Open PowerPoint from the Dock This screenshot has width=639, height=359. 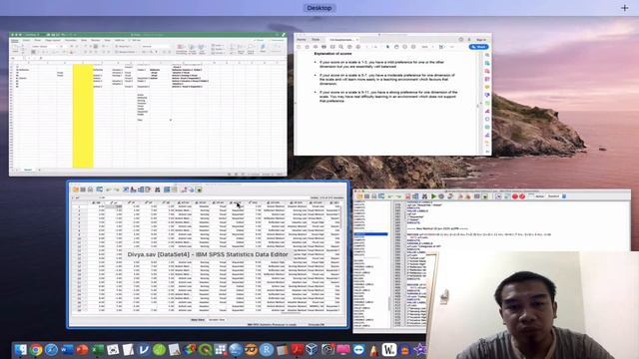pyautogui.click(x=82, y=350)
